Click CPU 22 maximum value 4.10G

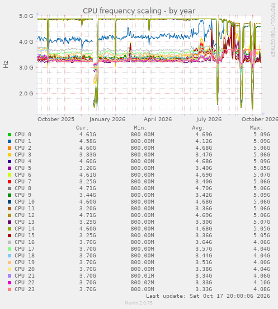coord(262,283)
